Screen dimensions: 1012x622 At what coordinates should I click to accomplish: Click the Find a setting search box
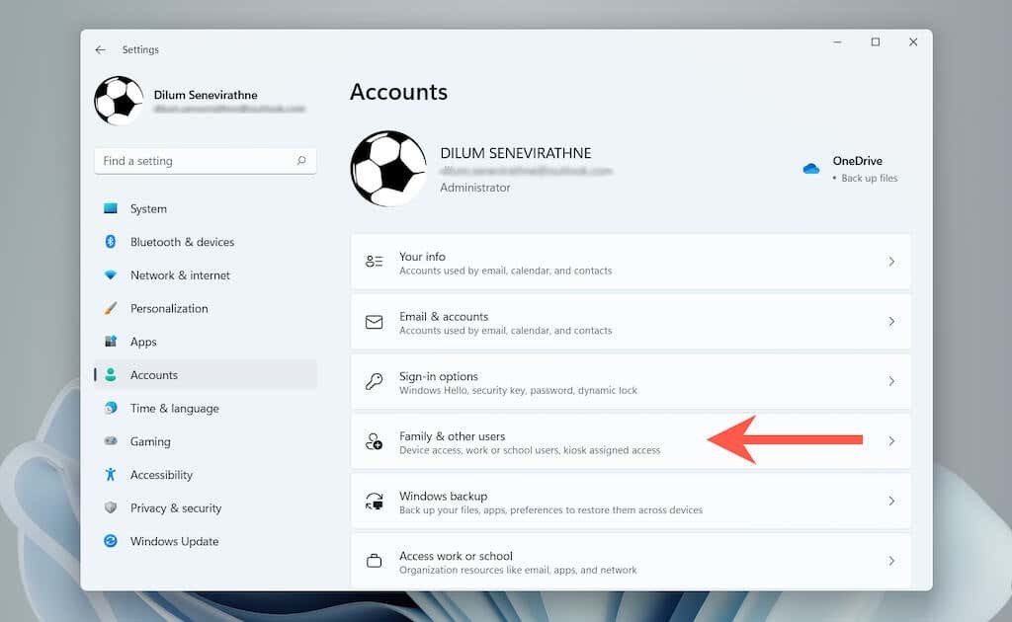point(206,161)
